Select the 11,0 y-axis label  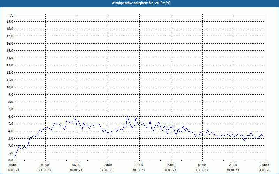pos(10,80)
